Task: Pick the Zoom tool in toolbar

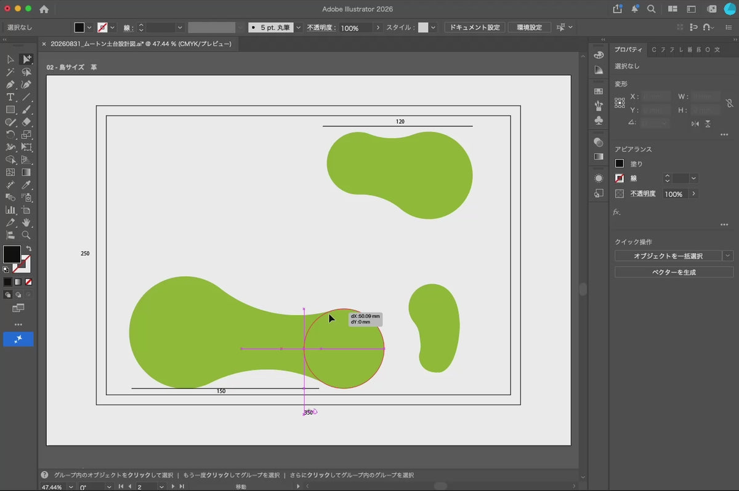Action: [x=26, y=235]
